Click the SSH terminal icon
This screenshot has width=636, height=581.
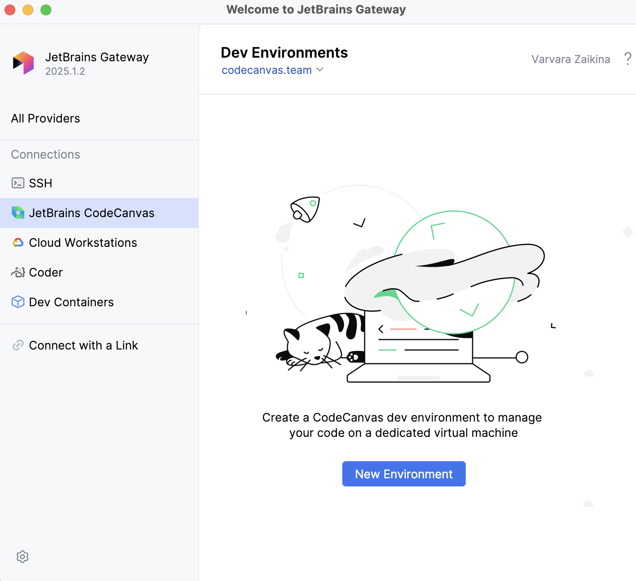coord(18,183)
